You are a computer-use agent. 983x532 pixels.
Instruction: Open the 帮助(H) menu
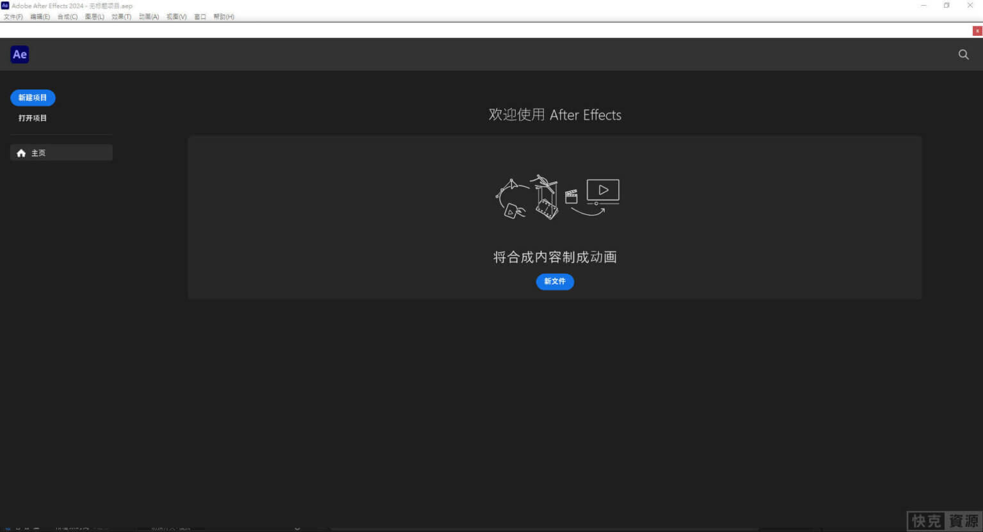224,17
